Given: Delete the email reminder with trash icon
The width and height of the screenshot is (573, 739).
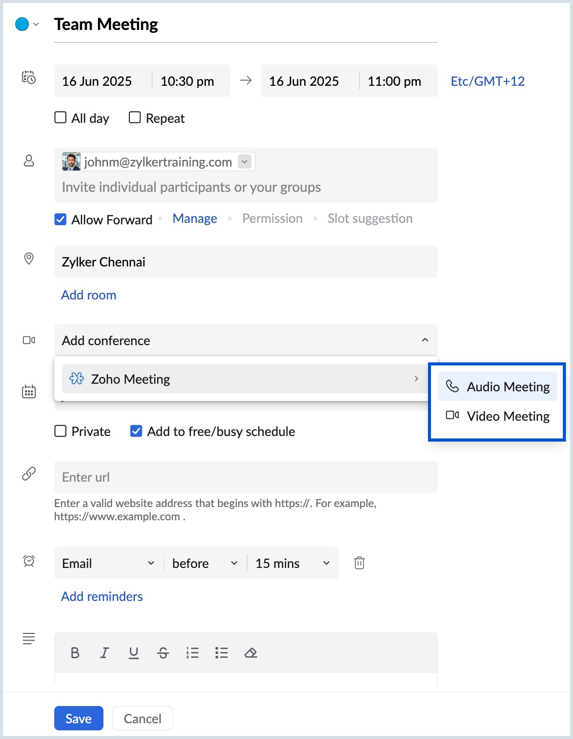Looking at the screenshot, I should (x=360, y=563).
